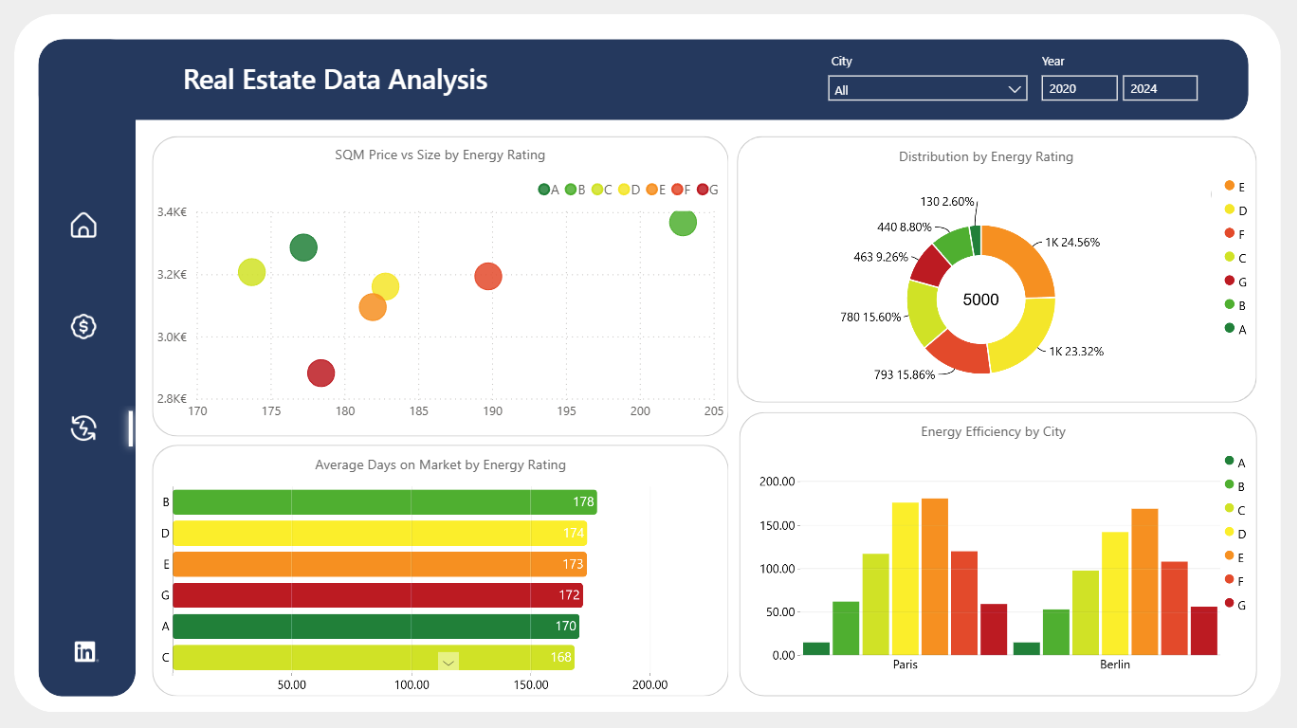Open the Home page icon in sidebar
Screen dimensions: 1299x728
84,225
